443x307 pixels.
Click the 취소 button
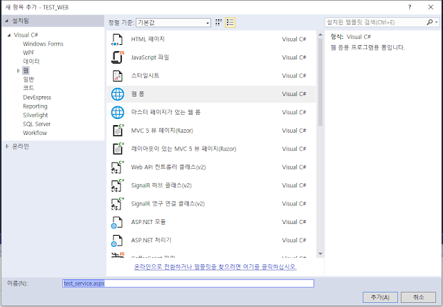point(418,297)
